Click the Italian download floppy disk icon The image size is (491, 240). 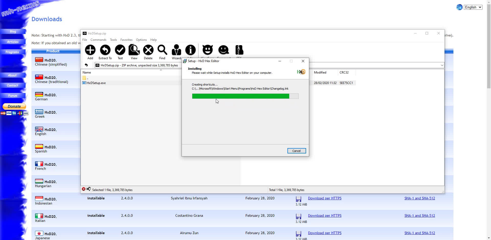(x=298, y=217)
